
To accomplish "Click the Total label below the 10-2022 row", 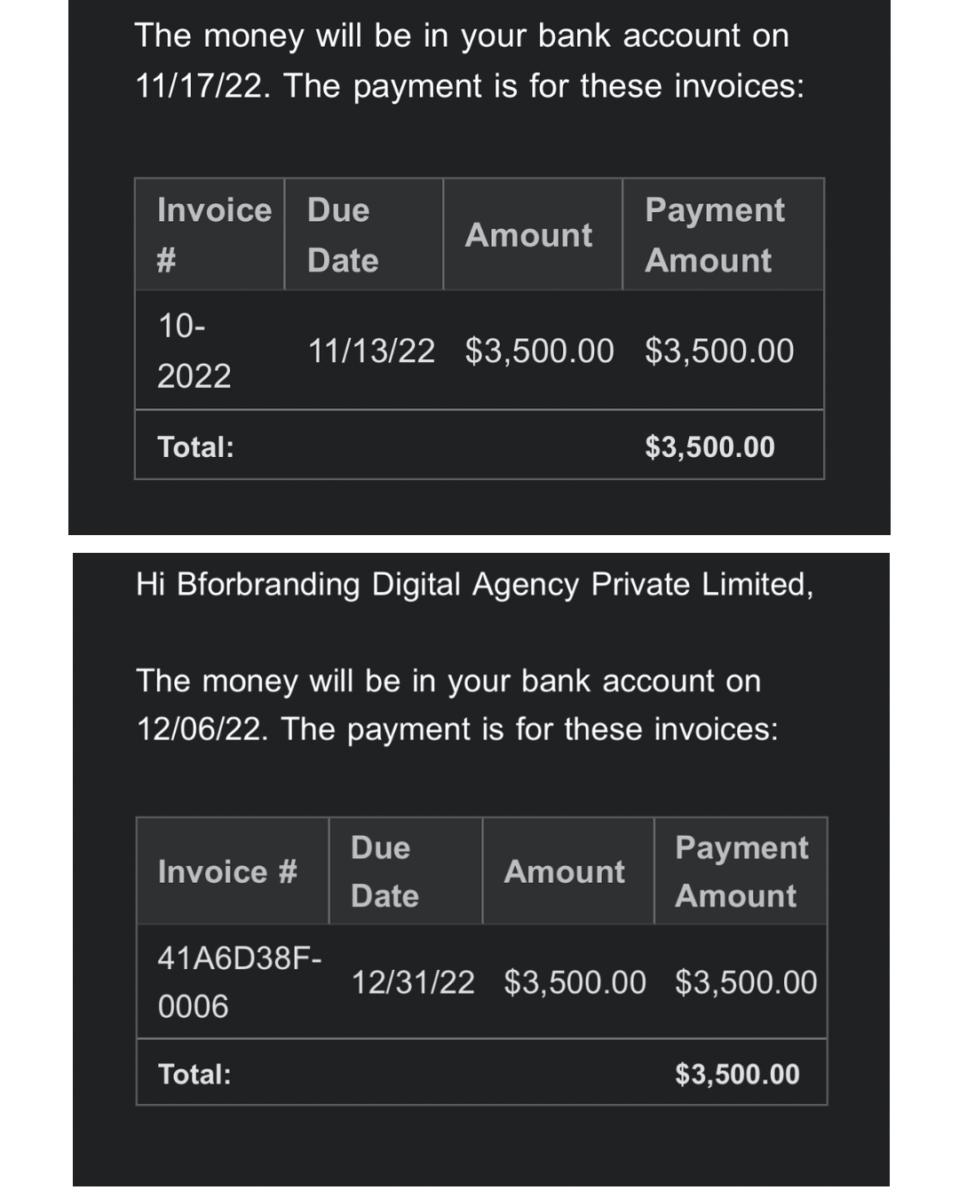I will pos(195,446).
